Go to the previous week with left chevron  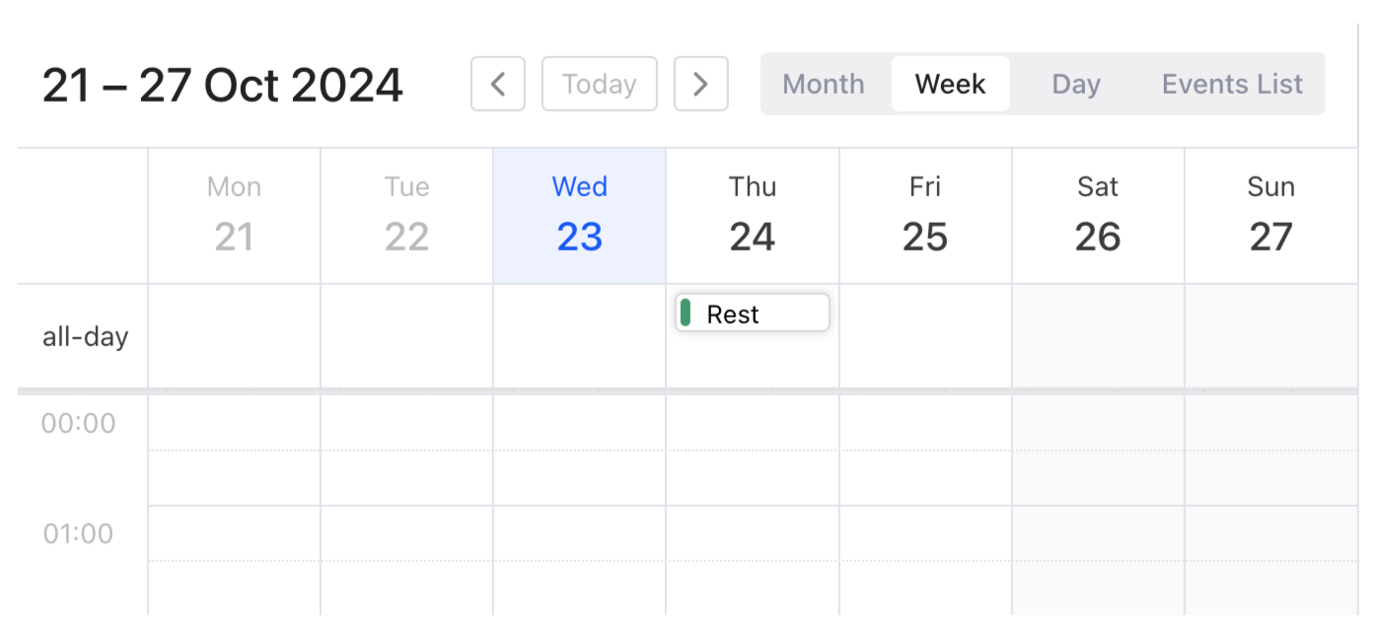pos(498,84)
